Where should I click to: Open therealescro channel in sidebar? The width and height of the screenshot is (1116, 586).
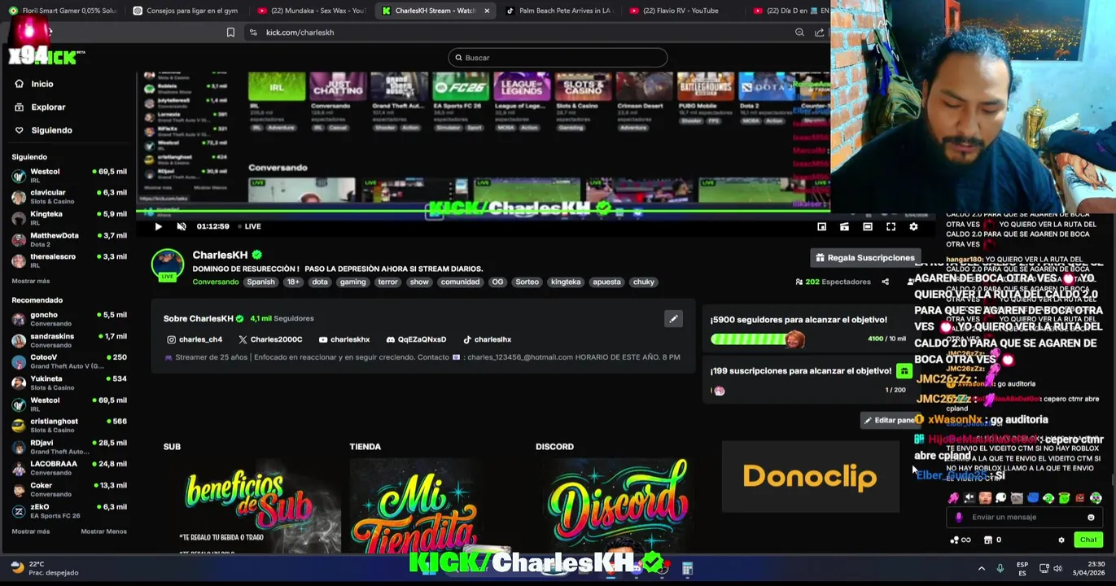[x=69, y=260]
